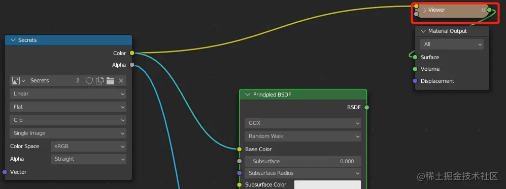This screenshot has height=189, width=506.
Task: Duplicate the Secrets image datablock
Action: point(99,81)
